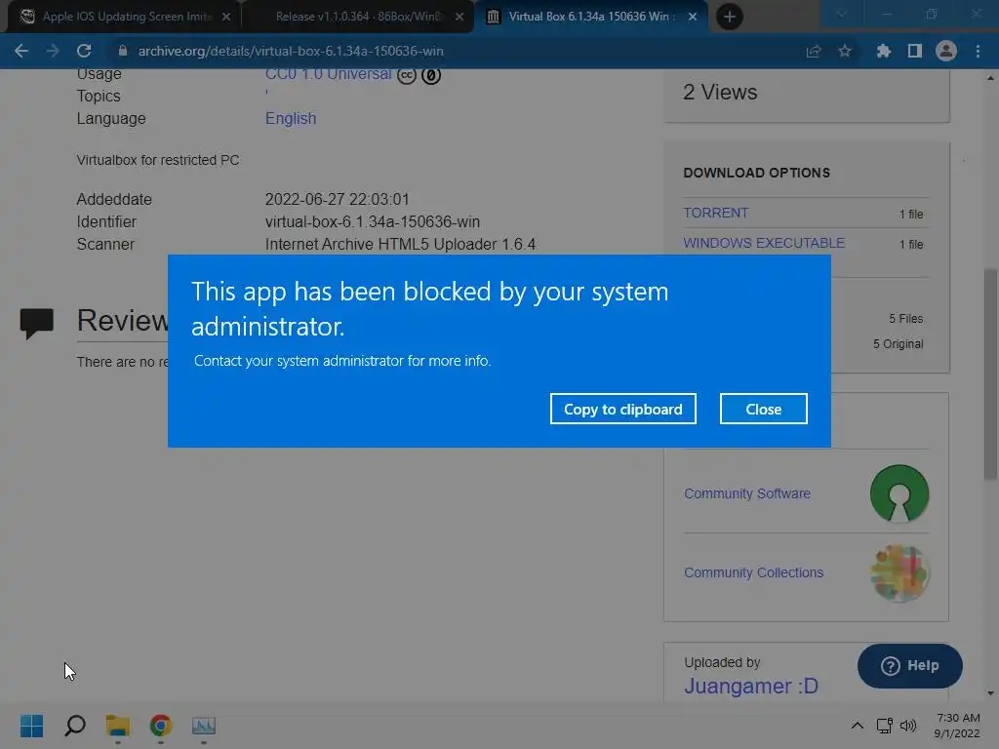This screenshot has width=999, height=749.
Task: Copy error details to clipboard
Action: (x=623, y=409)
